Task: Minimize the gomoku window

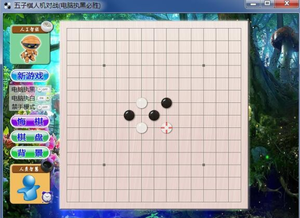Action: click(253, 4)
